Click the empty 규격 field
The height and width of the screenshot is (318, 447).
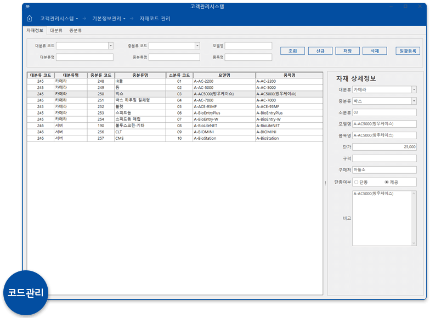[384, 158]
